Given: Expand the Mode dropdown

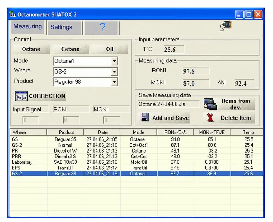Looking at the screenshot, I should pyautogui.click(x=114, y=61).
